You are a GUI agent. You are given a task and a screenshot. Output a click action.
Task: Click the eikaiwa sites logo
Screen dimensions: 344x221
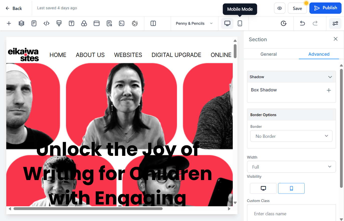(23, 55)
